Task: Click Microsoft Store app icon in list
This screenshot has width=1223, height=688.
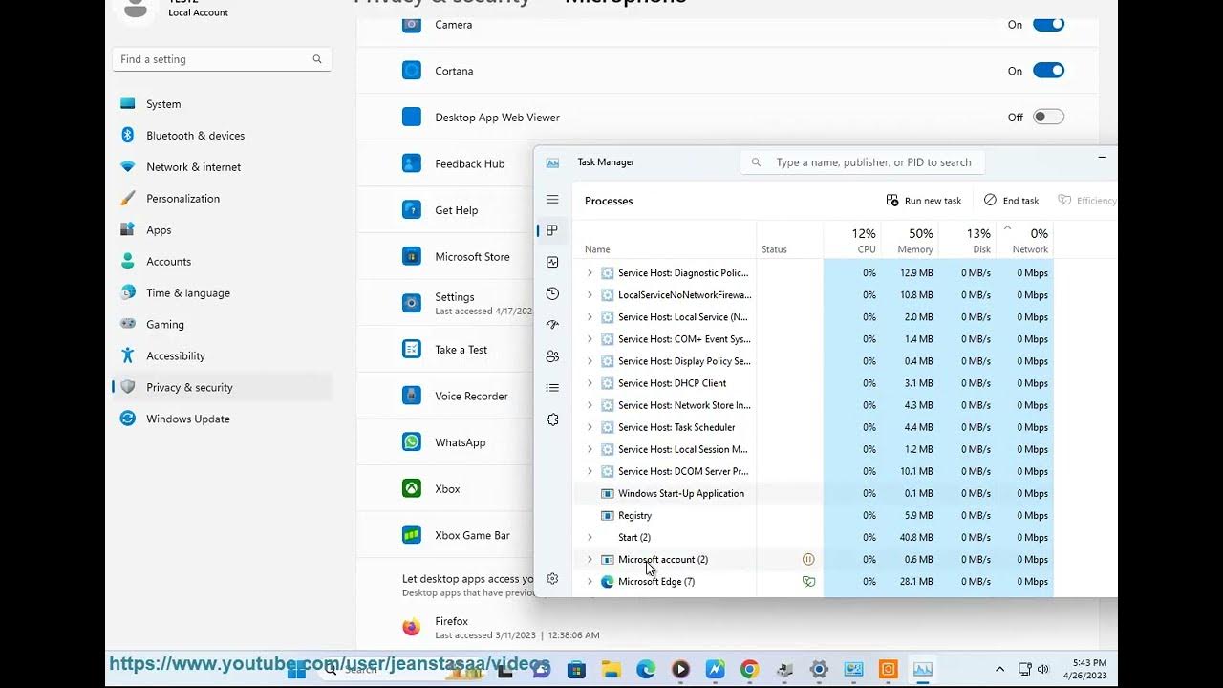Action: pos(412,256)
